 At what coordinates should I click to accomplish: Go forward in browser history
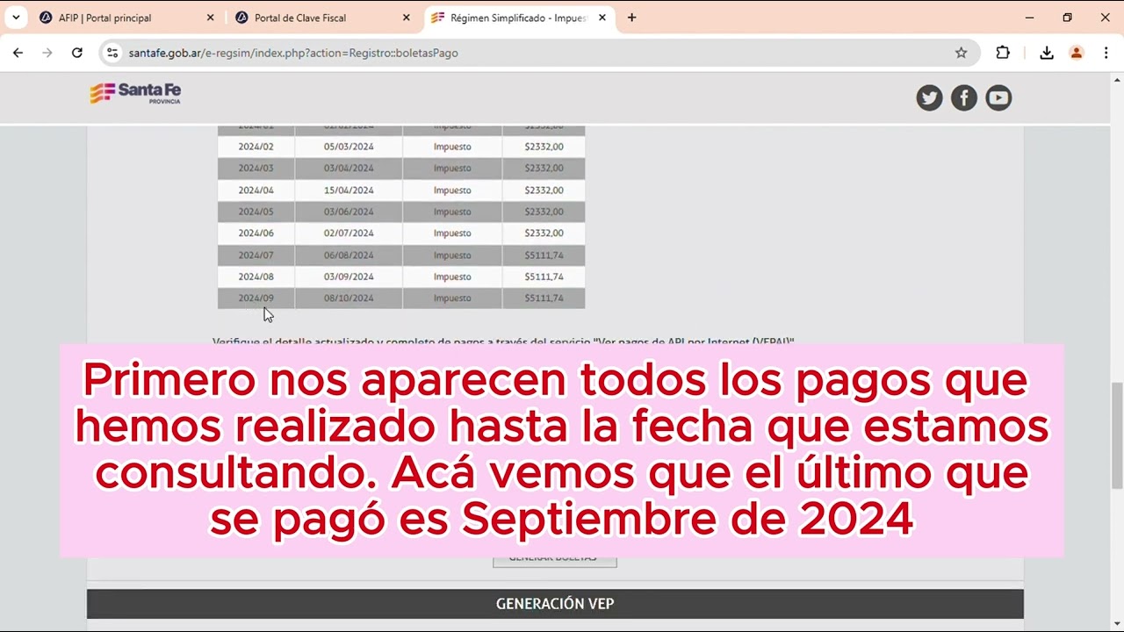(x=47, y=53)
